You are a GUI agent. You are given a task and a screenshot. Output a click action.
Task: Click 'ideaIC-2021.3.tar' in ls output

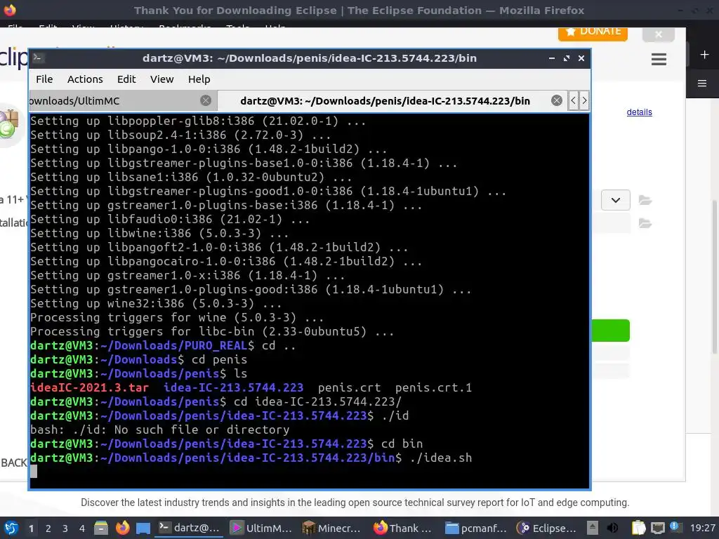[89, 387]
